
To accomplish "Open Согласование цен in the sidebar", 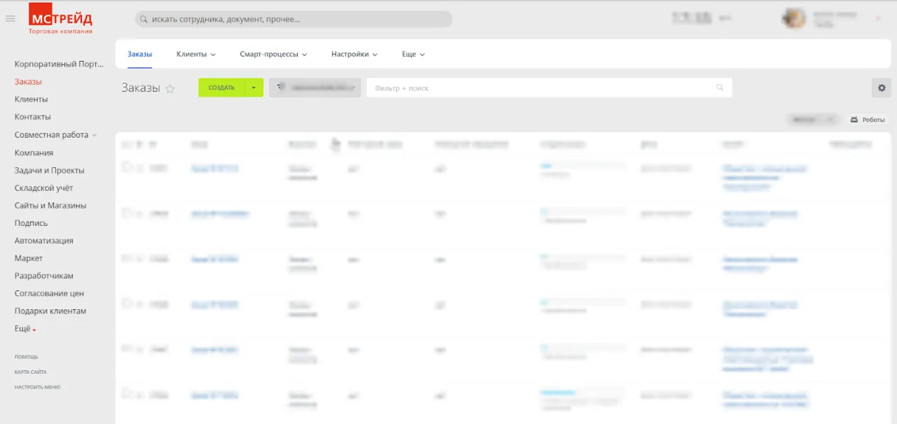I will [x=49, y=293].
